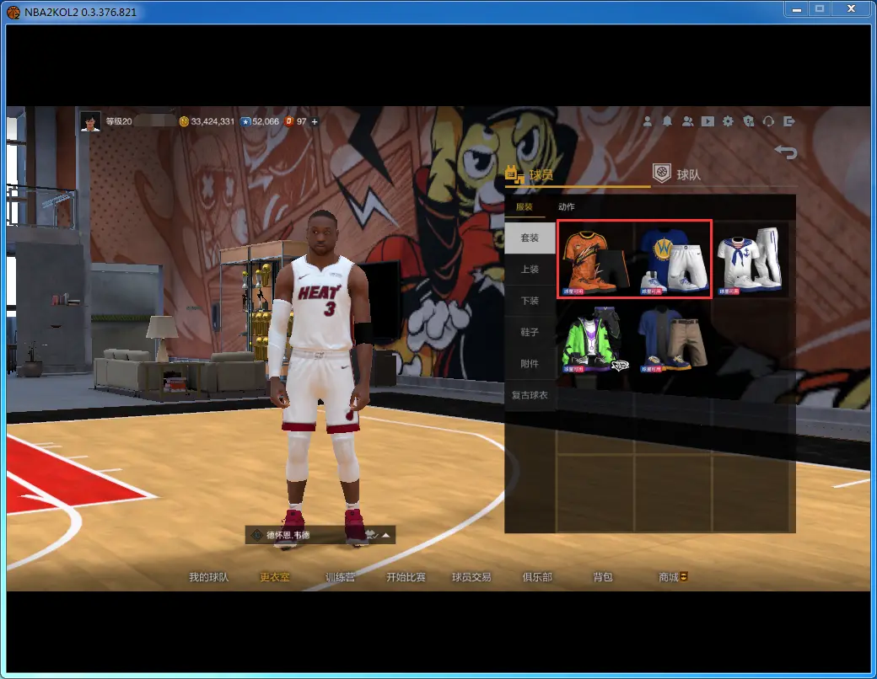Open the player profile silhouette icon
The width and height of the screenshot is (877, 679).
point(647,121)
